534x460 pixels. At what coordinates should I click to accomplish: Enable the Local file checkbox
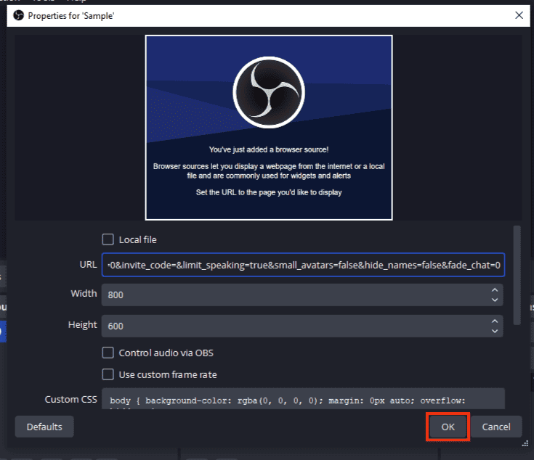point(108,239)
